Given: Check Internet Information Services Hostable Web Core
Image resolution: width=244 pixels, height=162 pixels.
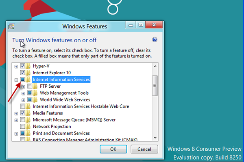Looking at the screenshot, I should pyautogui.click(x=22, y=106).
